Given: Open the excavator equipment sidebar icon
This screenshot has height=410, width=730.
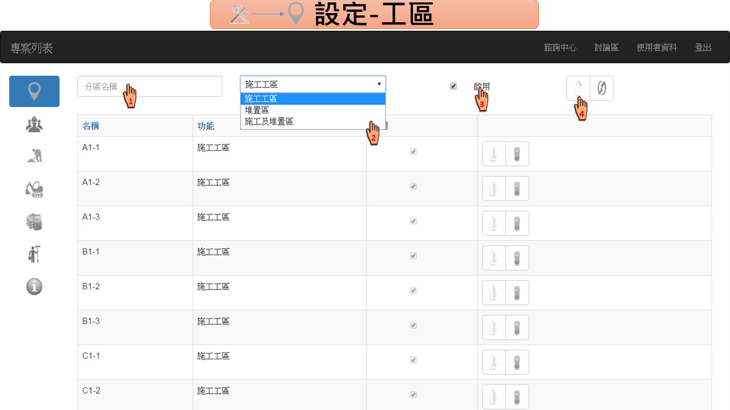Looking at the screenshot, I should coord(34,188).
